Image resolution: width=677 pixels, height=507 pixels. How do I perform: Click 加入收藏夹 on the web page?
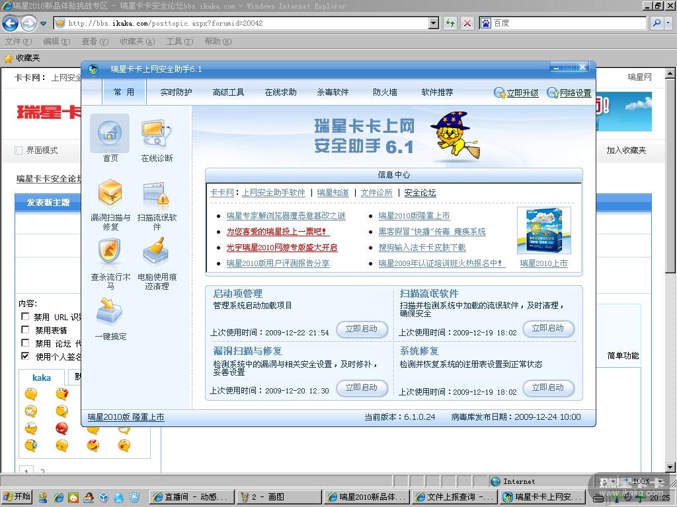click(x=626, y=151)
